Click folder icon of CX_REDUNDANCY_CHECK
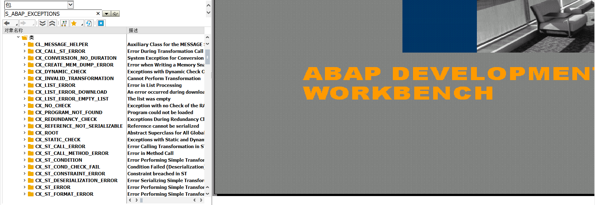 (x=31, y=119)
